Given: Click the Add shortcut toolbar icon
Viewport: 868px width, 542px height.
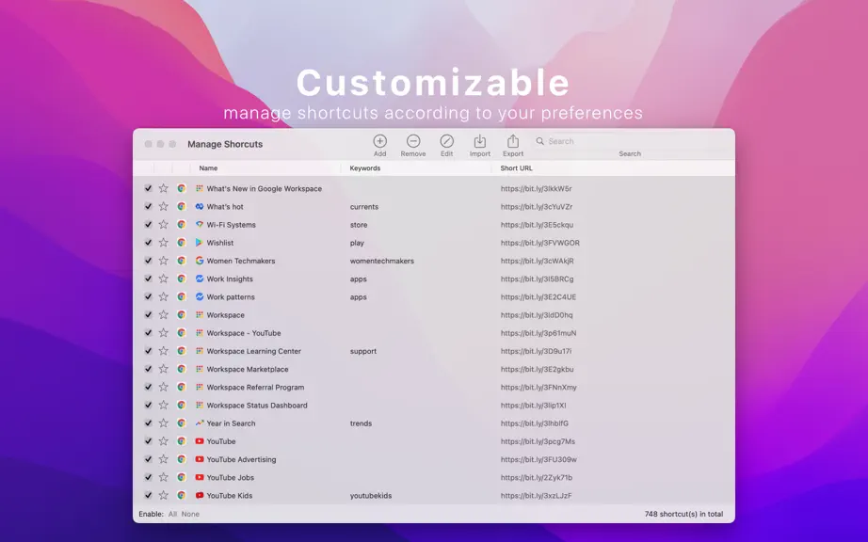Looking at the screenshot, I should (x=379, y=141).
